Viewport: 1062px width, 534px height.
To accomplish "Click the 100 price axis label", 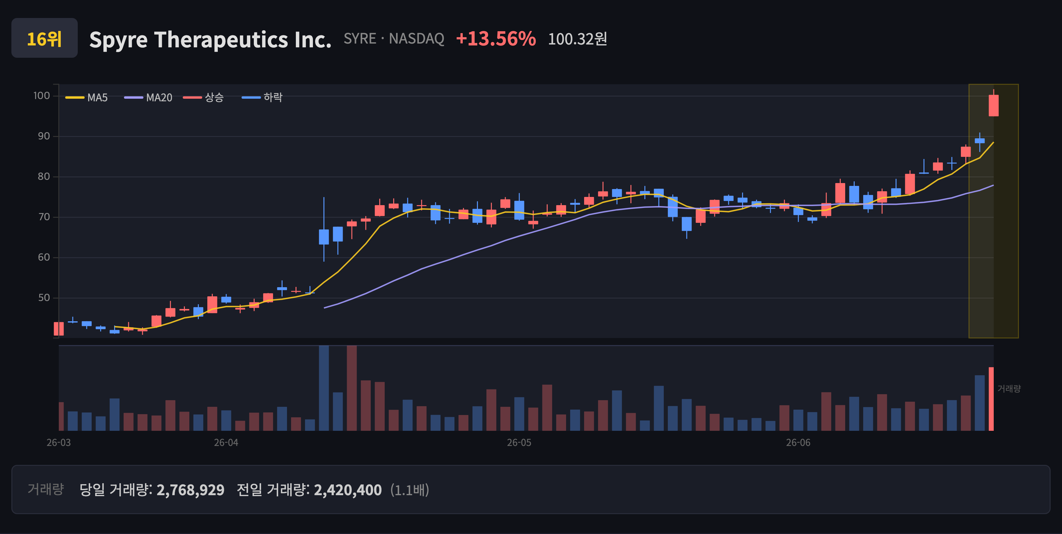I will pos(41,96).
